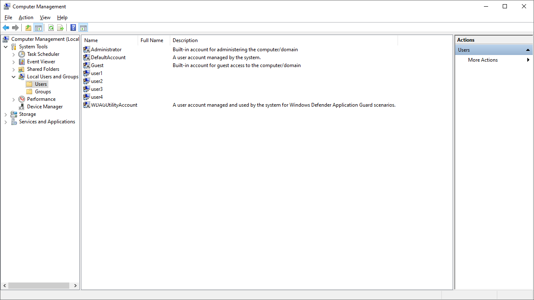Image resolution: width=534 pixels, height=300 pixels.
Task: Click the Performance icon in tree
Action: [x=22, y=99]
